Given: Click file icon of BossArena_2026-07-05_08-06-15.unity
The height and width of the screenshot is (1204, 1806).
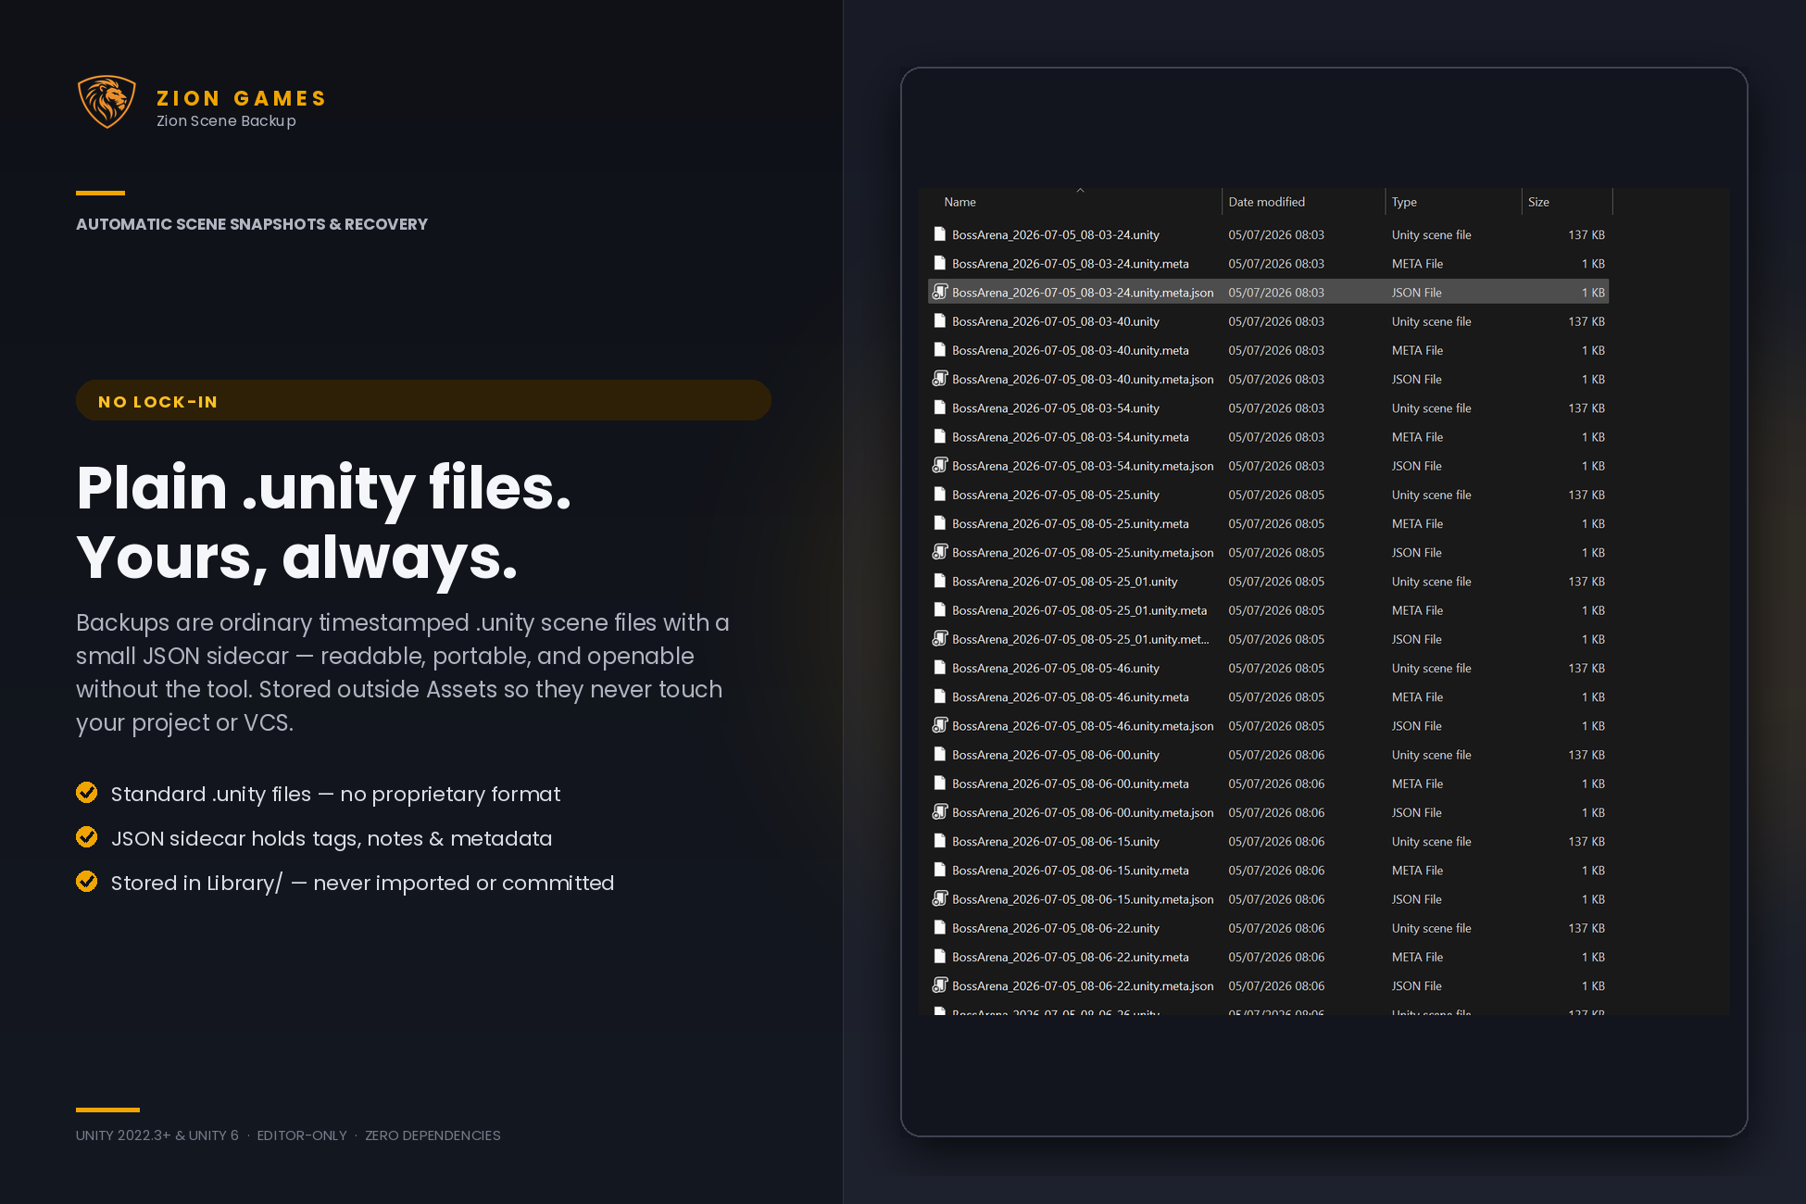Looking at the screenshot, I should (x=939, y=841).
